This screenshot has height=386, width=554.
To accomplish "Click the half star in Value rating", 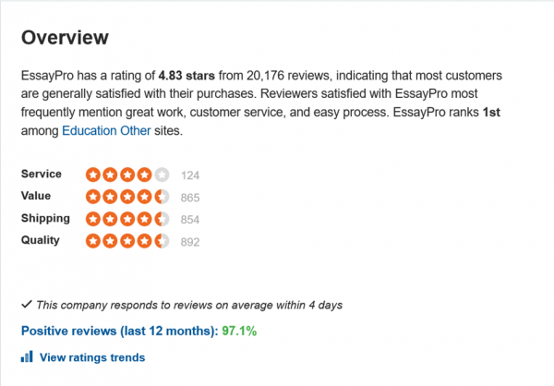I will click(x=163, y=197).
